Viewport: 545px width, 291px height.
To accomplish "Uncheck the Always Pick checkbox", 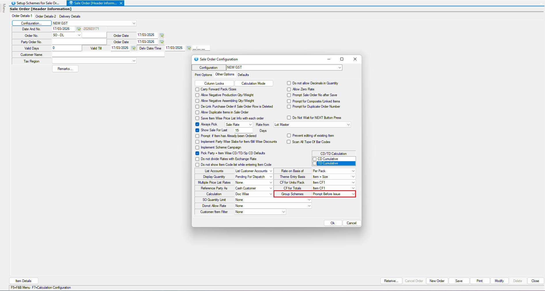I will 197,124.
